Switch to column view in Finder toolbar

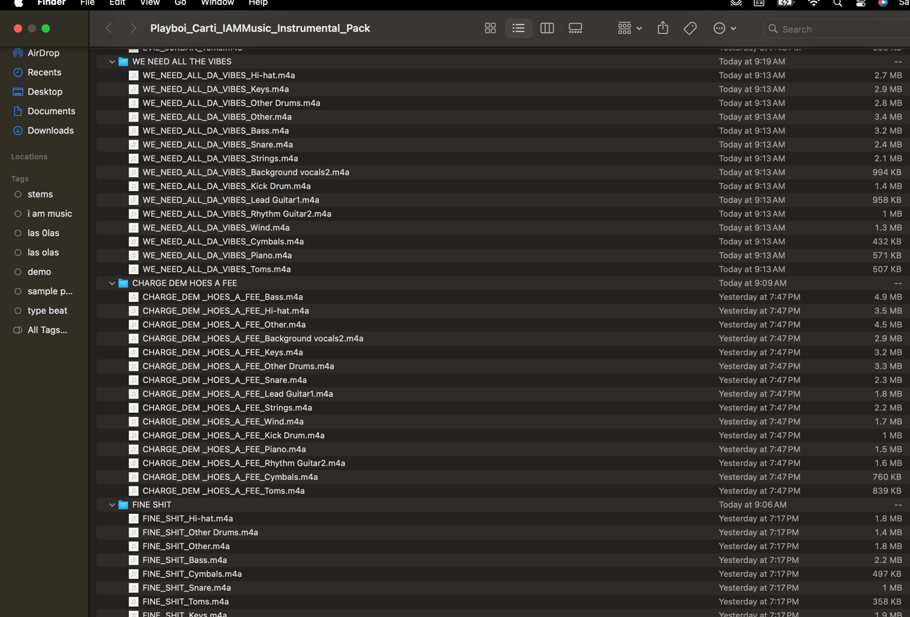(x=547, y=29)
